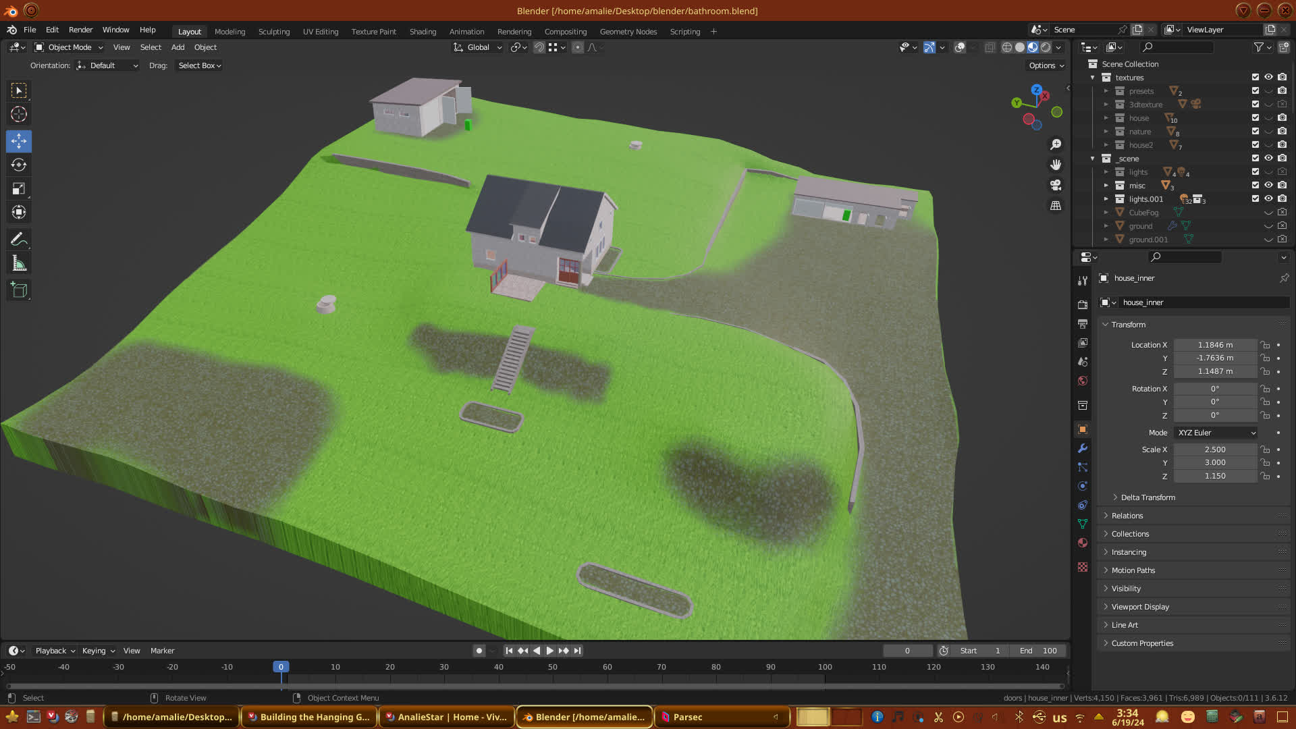Open the Object Mode dropdown
Image resolution: width=1296 pixels, height=729 pixels.
[x=69, y=47]
